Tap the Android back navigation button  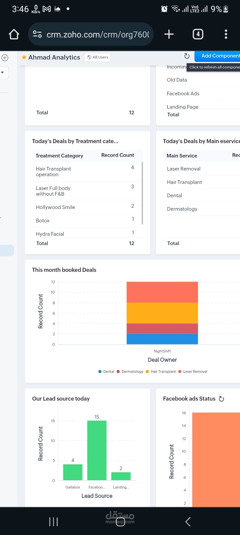[188, 522]
